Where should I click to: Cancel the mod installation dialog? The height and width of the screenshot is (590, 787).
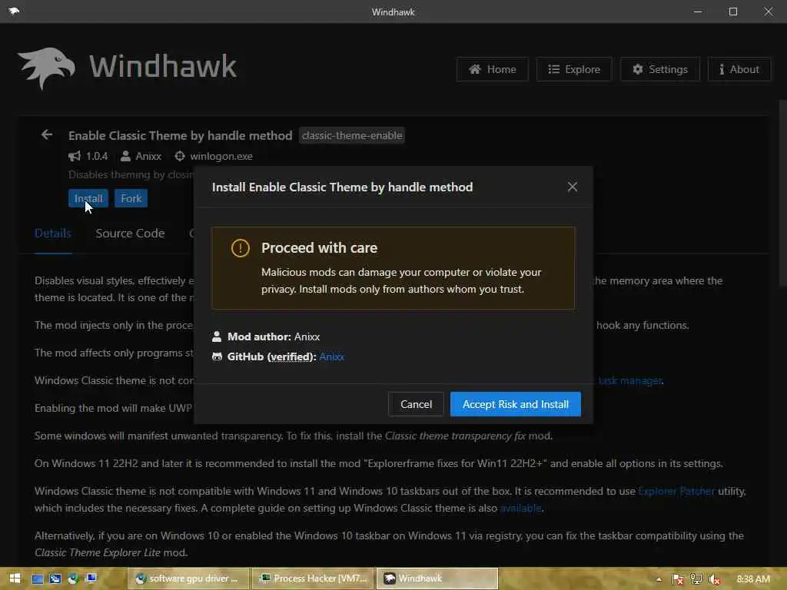[416, 404]
